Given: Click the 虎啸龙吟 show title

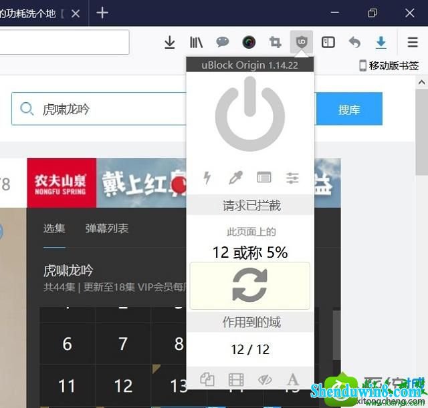Looking at the screenshot, I should click(68, 270).
